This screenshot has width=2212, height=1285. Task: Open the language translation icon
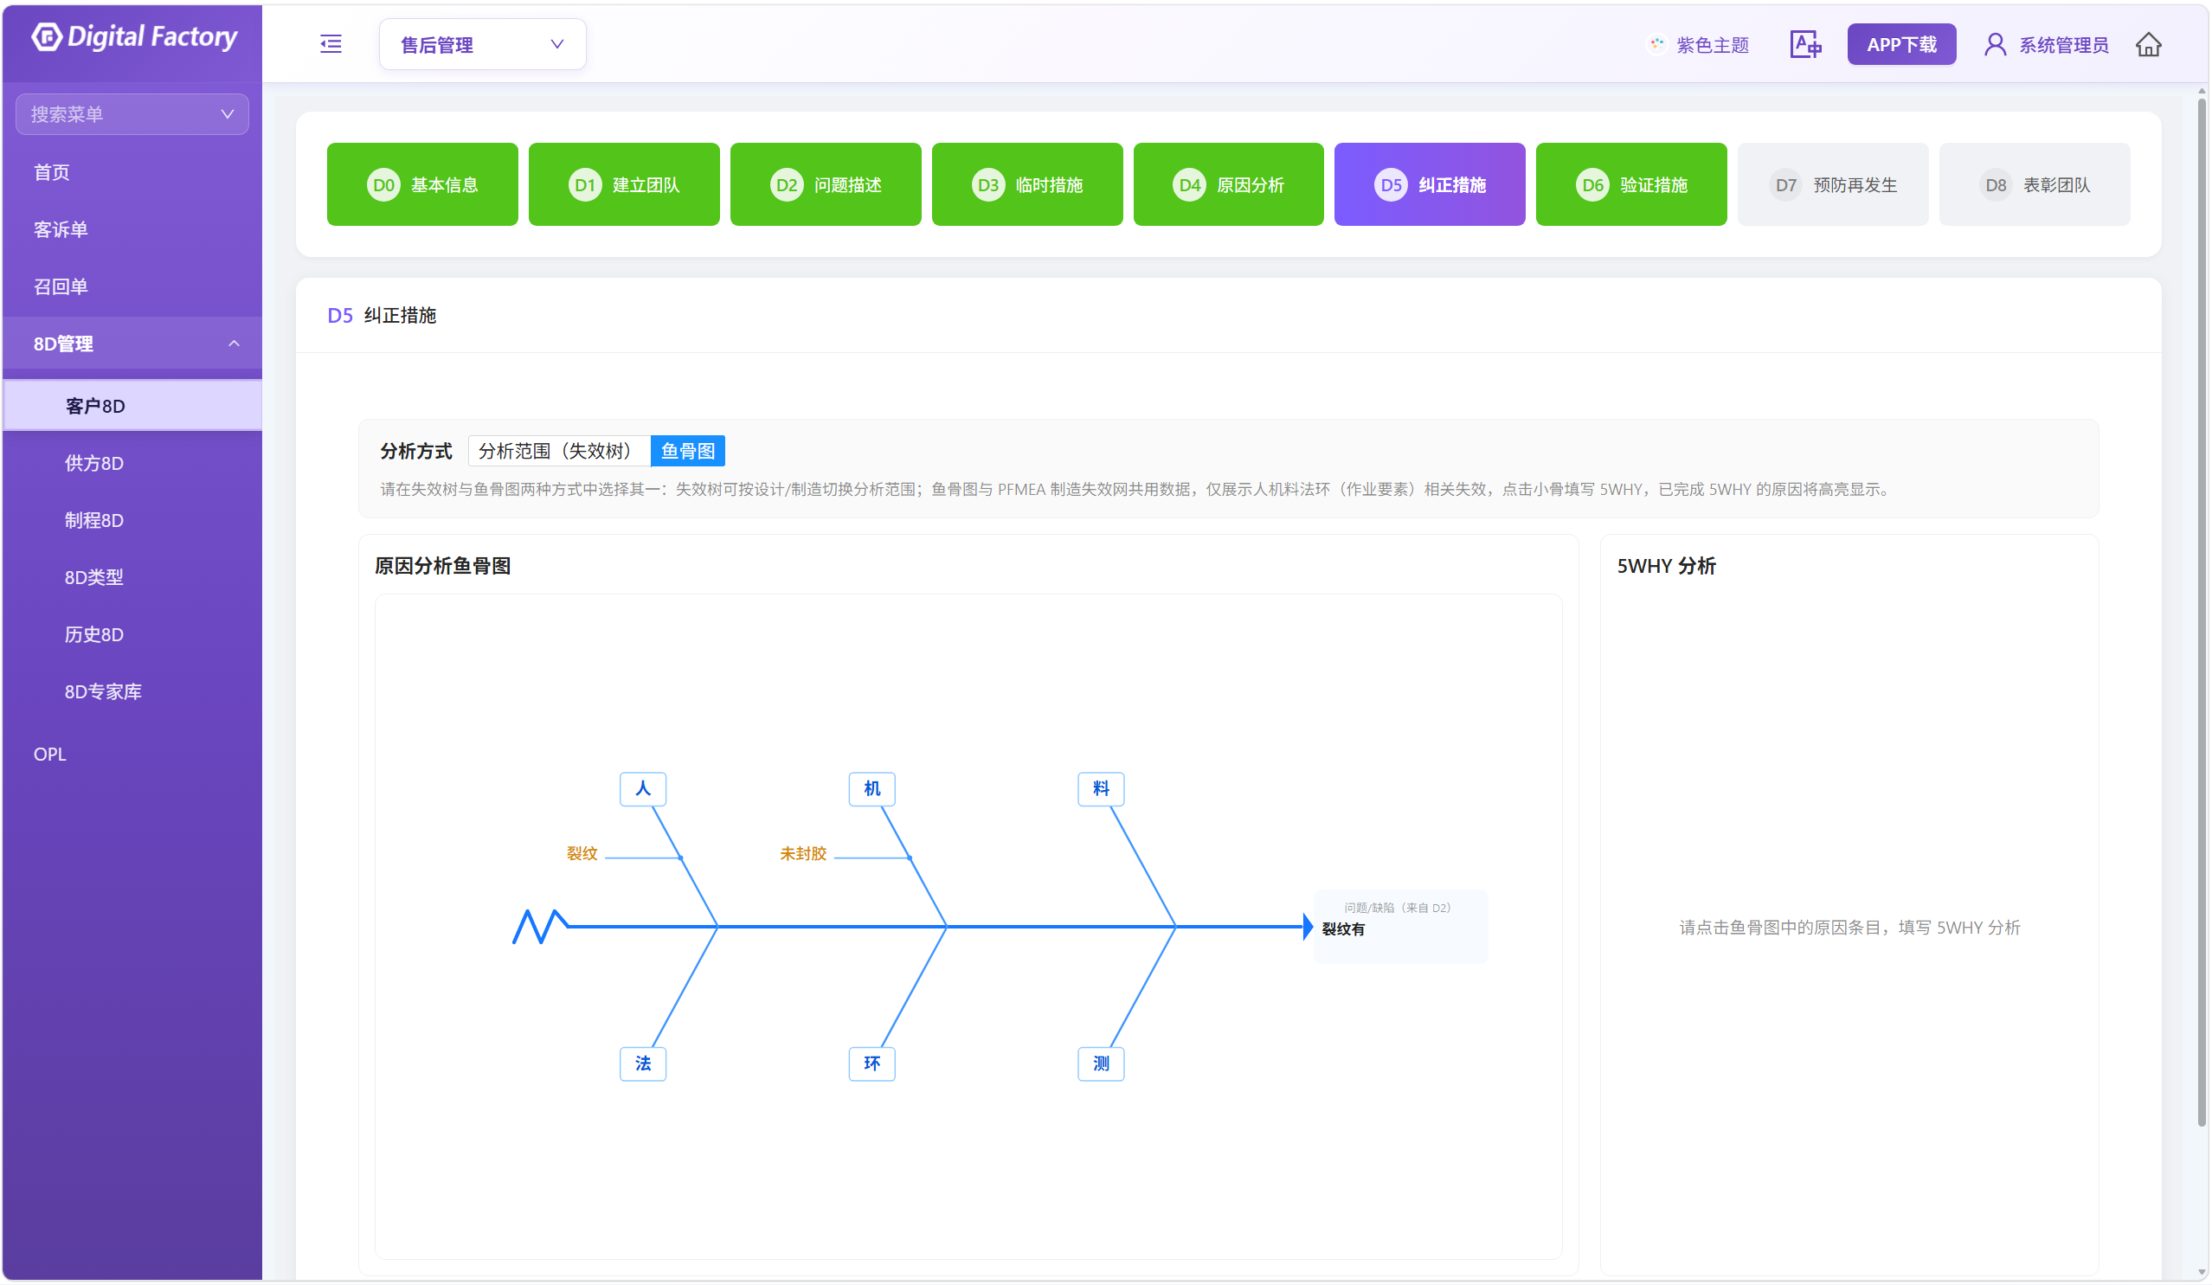pyautogui.click(x=1805, y=44)
